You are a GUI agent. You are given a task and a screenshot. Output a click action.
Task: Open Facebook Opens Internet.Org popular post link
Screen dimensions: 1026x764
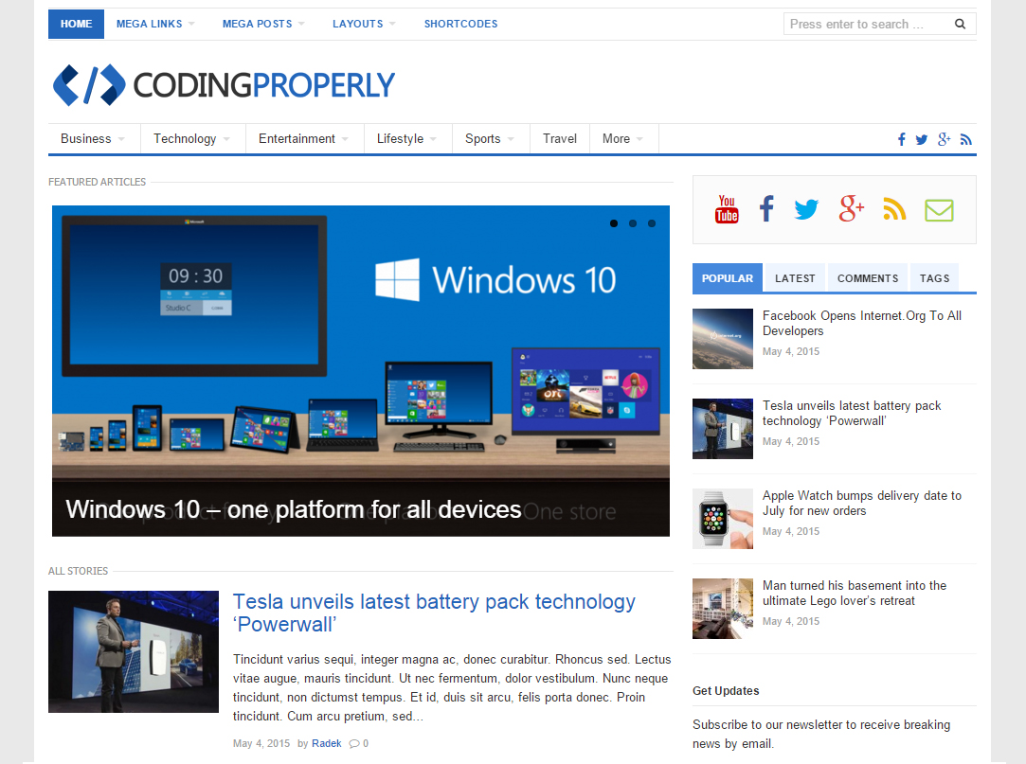point(862,323)
